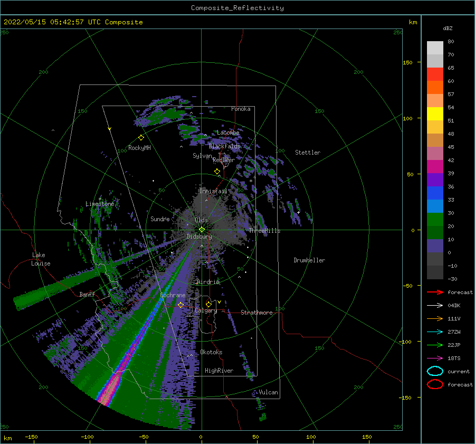Click the Sundre label

point(160,219)
